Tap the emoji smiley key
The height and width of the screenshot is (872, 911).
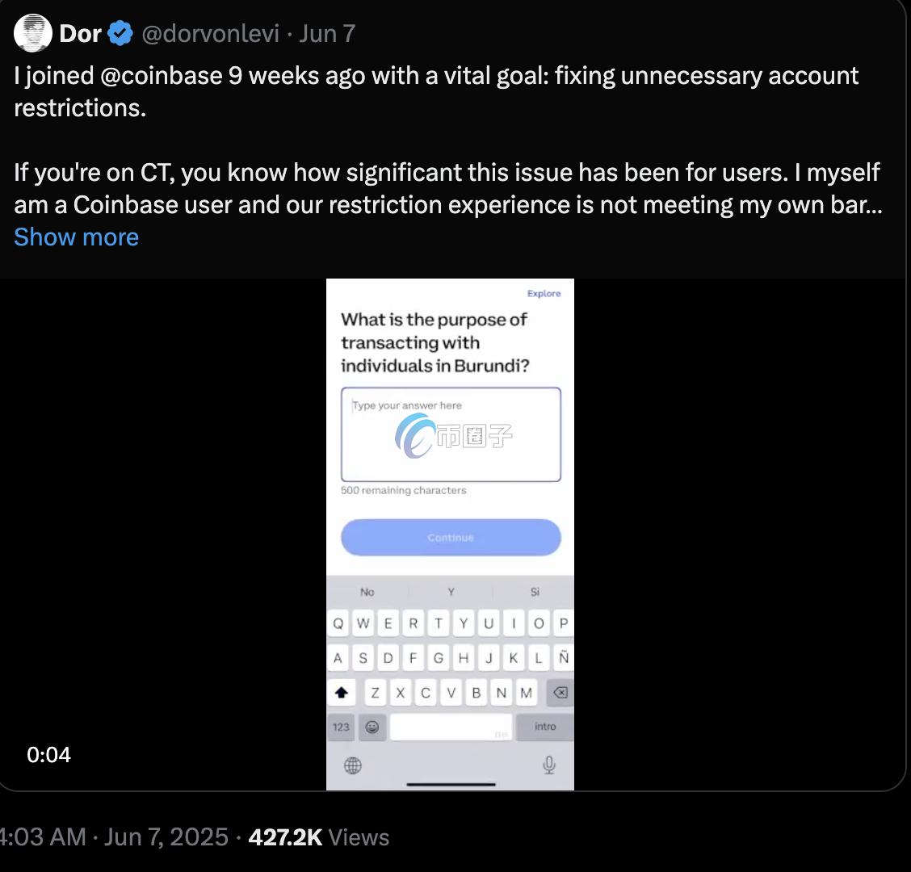click(x=372, y=727)
